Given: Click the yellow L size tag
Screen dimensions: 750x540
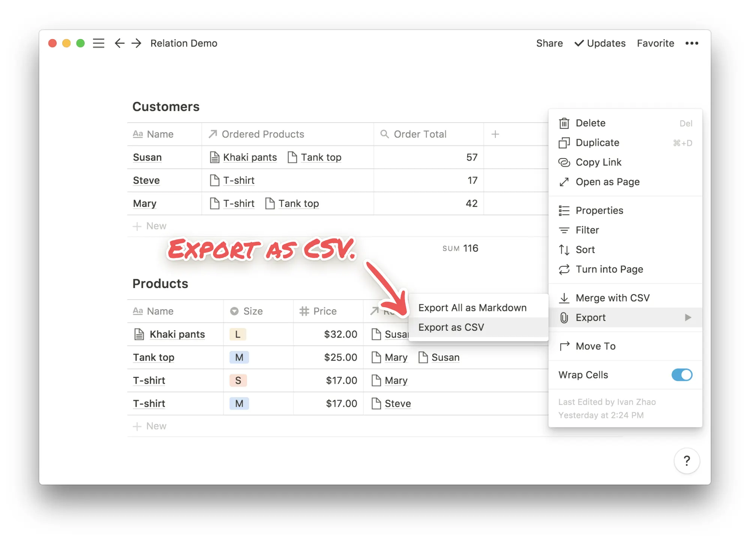Looking at the screenshot, I should [x=238, y=334].
